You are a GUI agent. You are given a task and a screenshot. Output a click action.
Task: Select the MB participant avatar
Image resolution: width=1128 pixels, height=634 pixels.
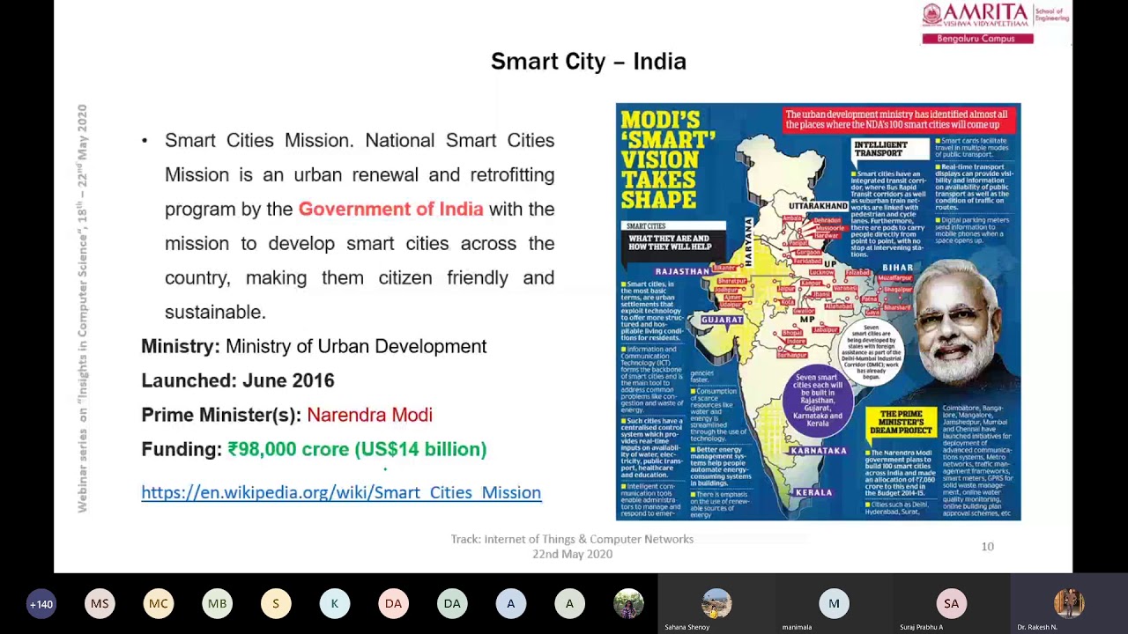coord(217,604)
